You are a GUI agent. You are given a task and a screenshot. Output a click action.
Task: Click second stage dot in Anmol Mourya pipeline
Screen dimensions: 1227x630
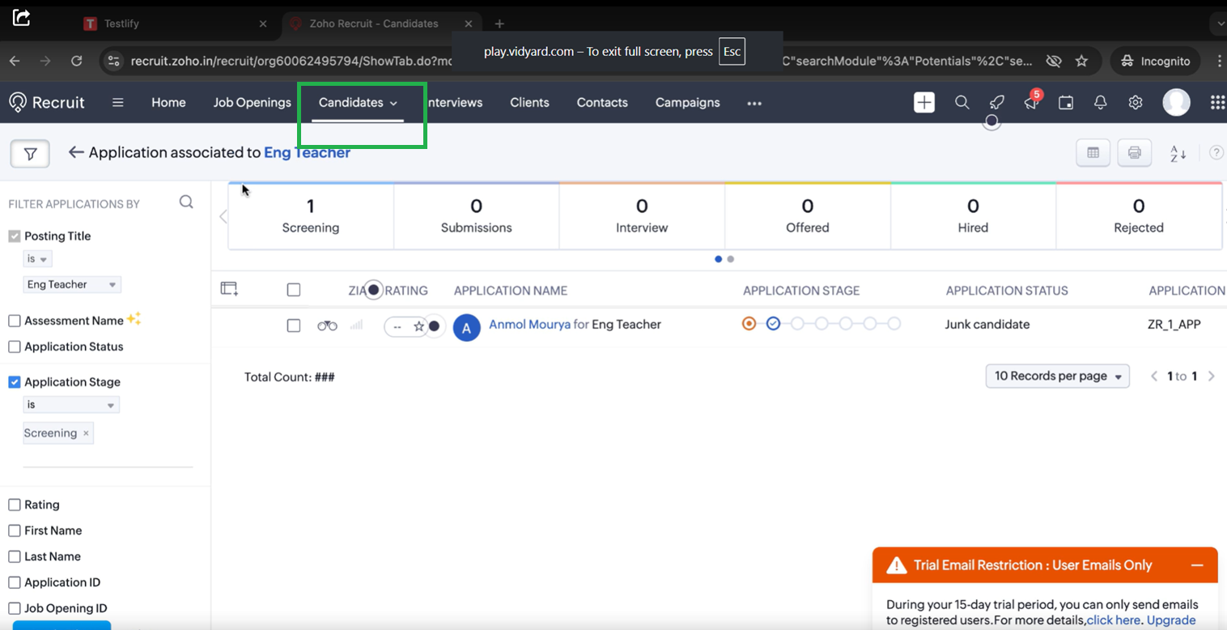point(773,324)
